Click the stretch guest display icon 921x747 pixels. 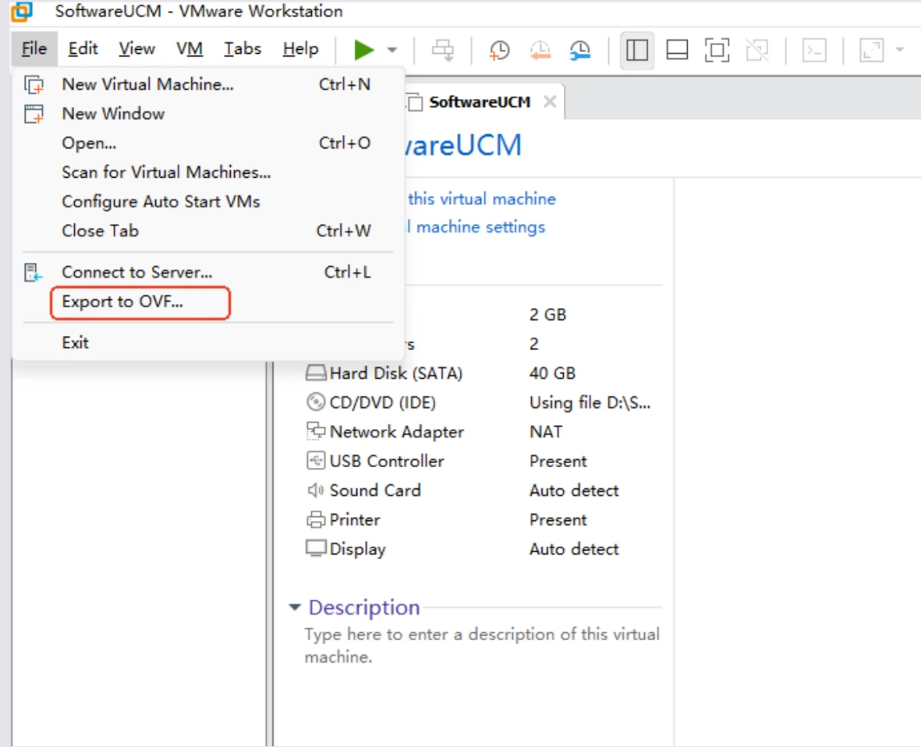coord(871,51)
